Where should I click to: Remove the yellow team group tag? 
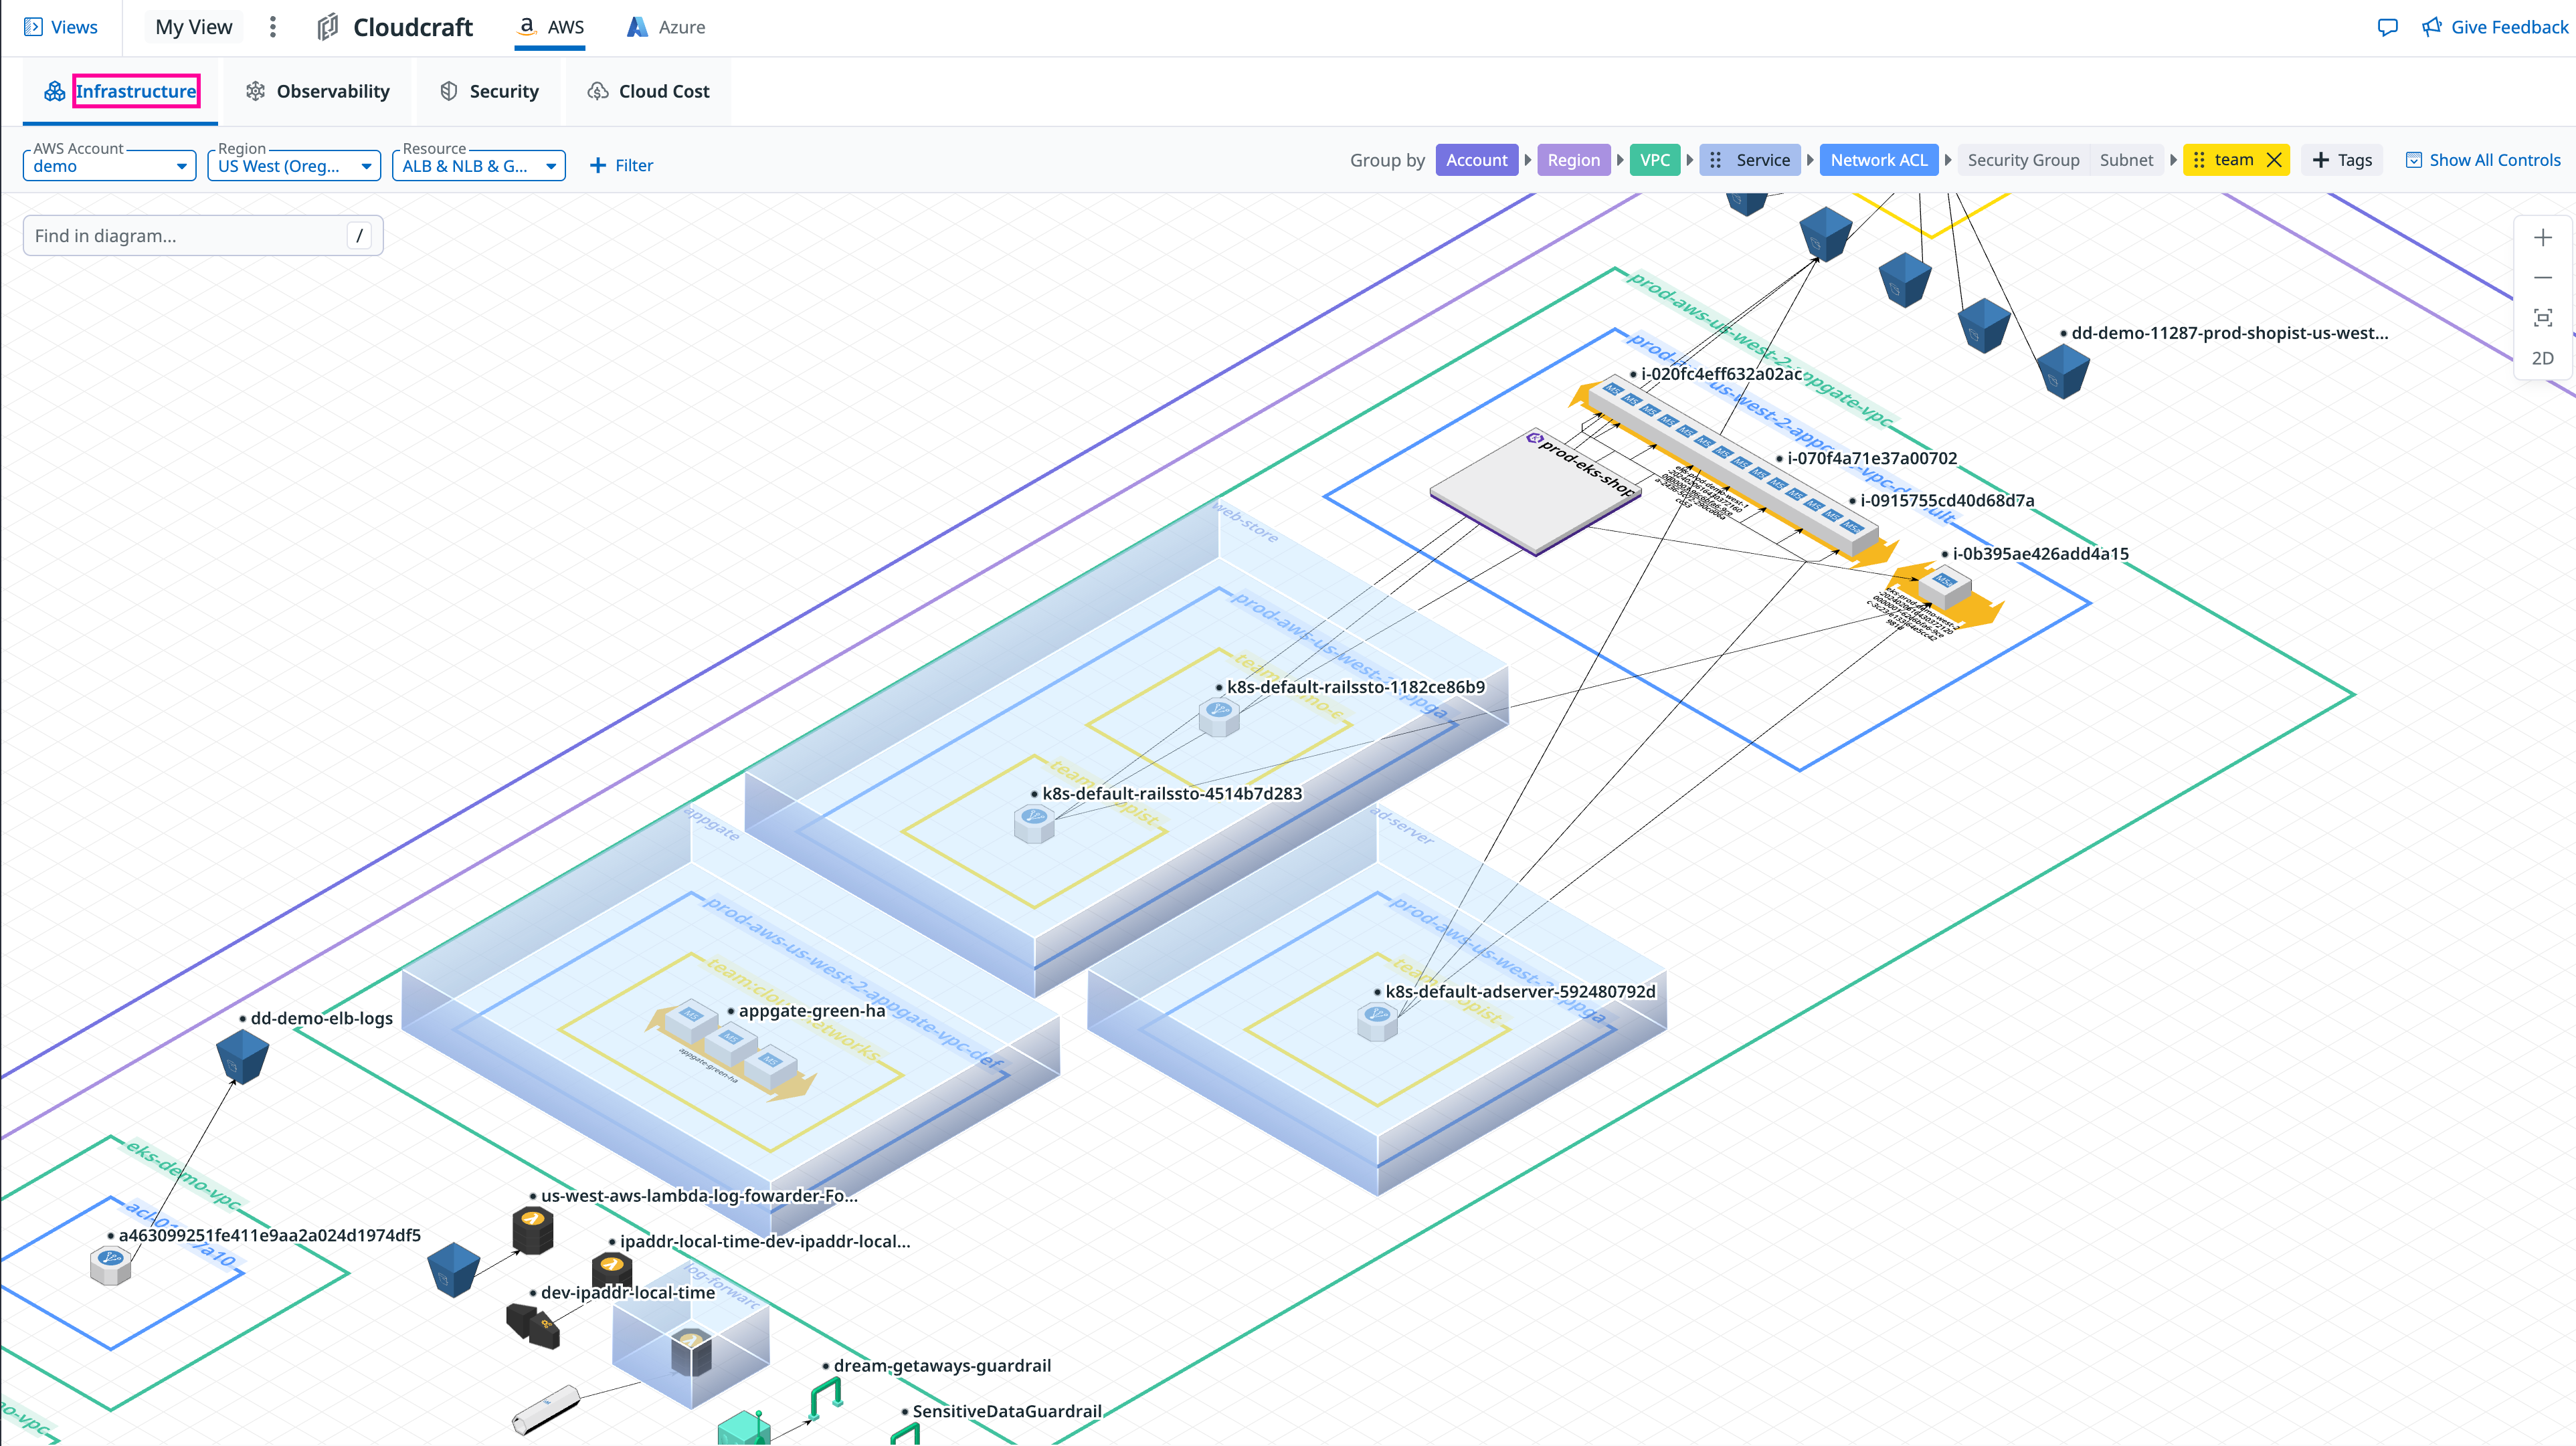pyautogui.click(x=2273, y=160)
